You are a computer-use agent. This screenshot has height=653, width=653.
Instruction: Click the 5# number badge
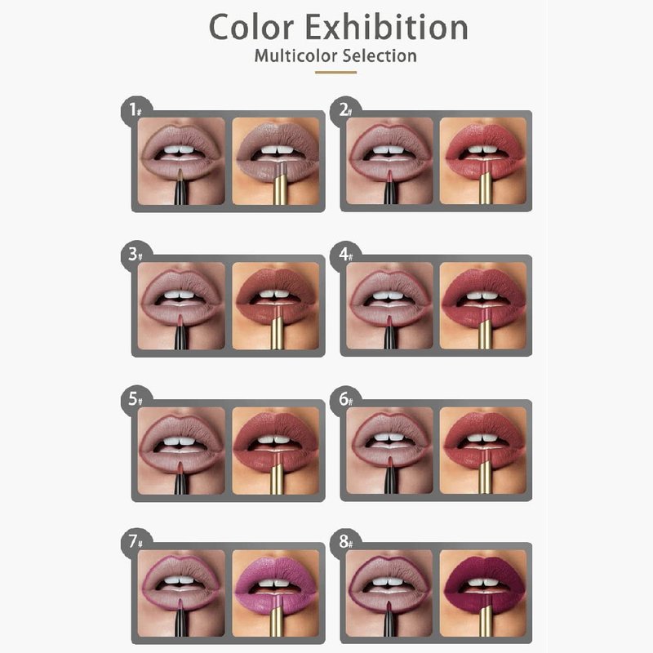(136, 399)
